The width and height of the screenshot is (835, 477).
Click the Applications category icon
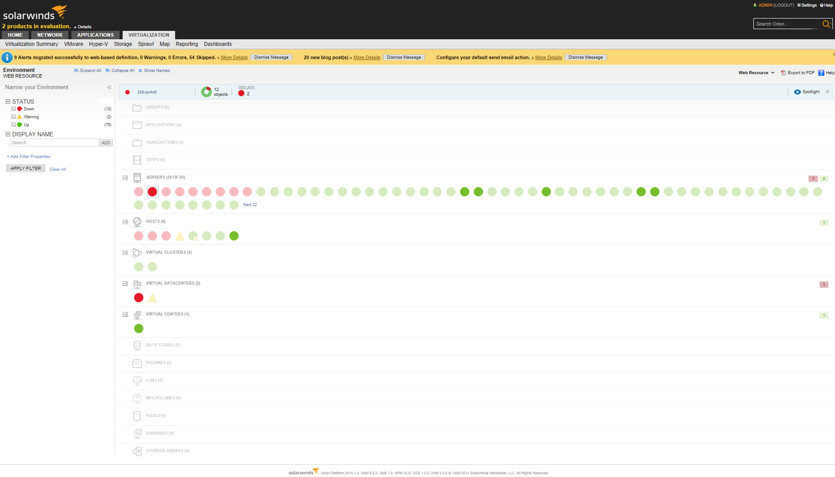point(137,125)
